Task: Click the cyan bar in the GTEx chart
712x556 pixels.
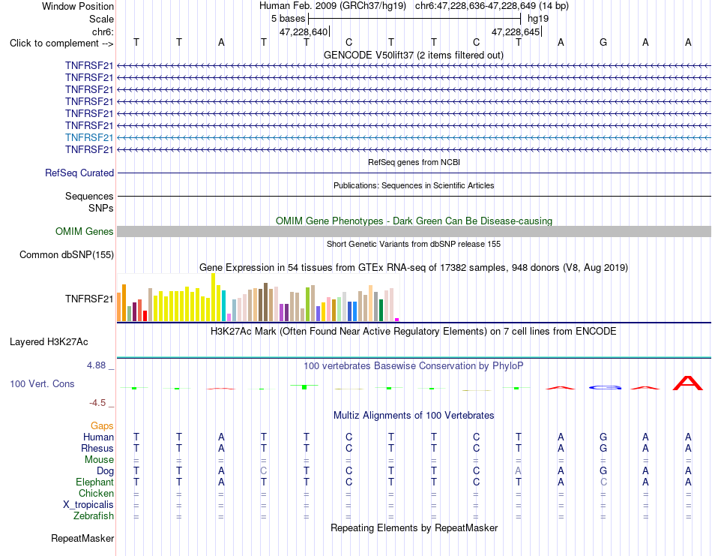Action: 223,305
